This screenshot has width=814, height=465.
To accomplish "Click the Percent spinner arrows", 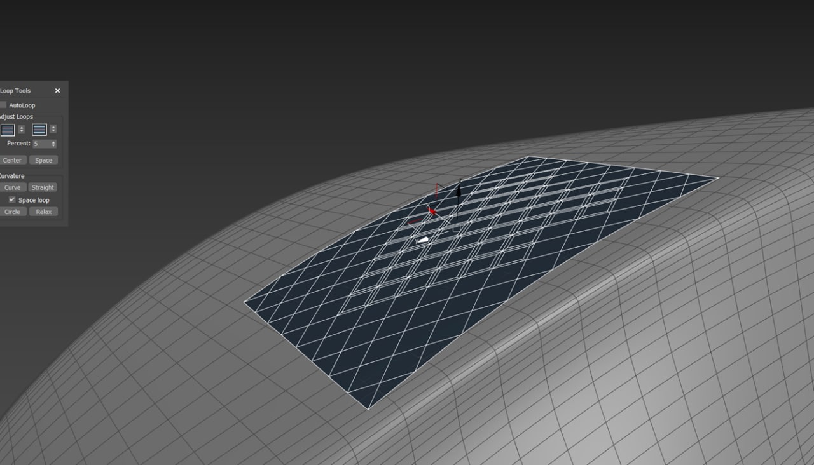I will [x=53, y=144].
